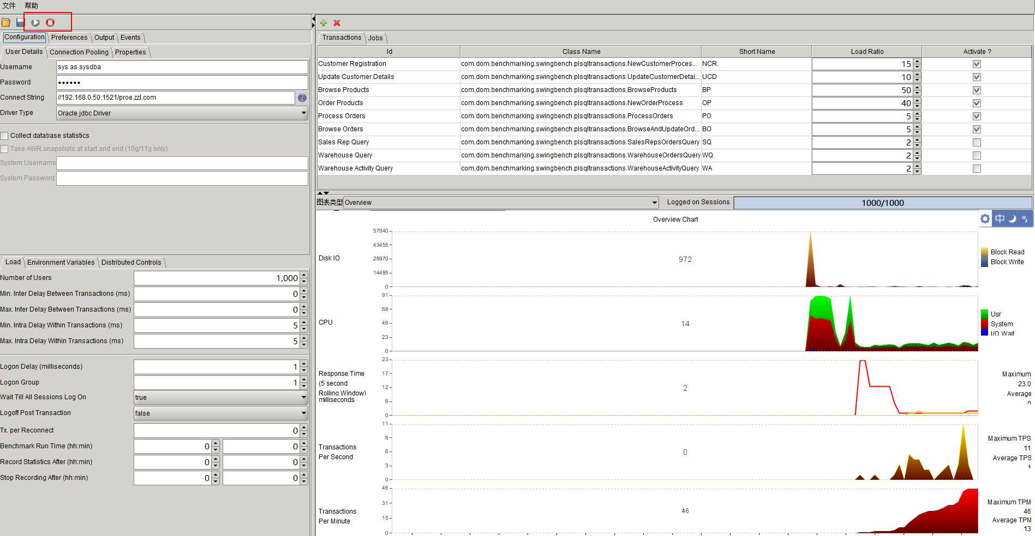Switch to the Jobs tab

(375, 38)
